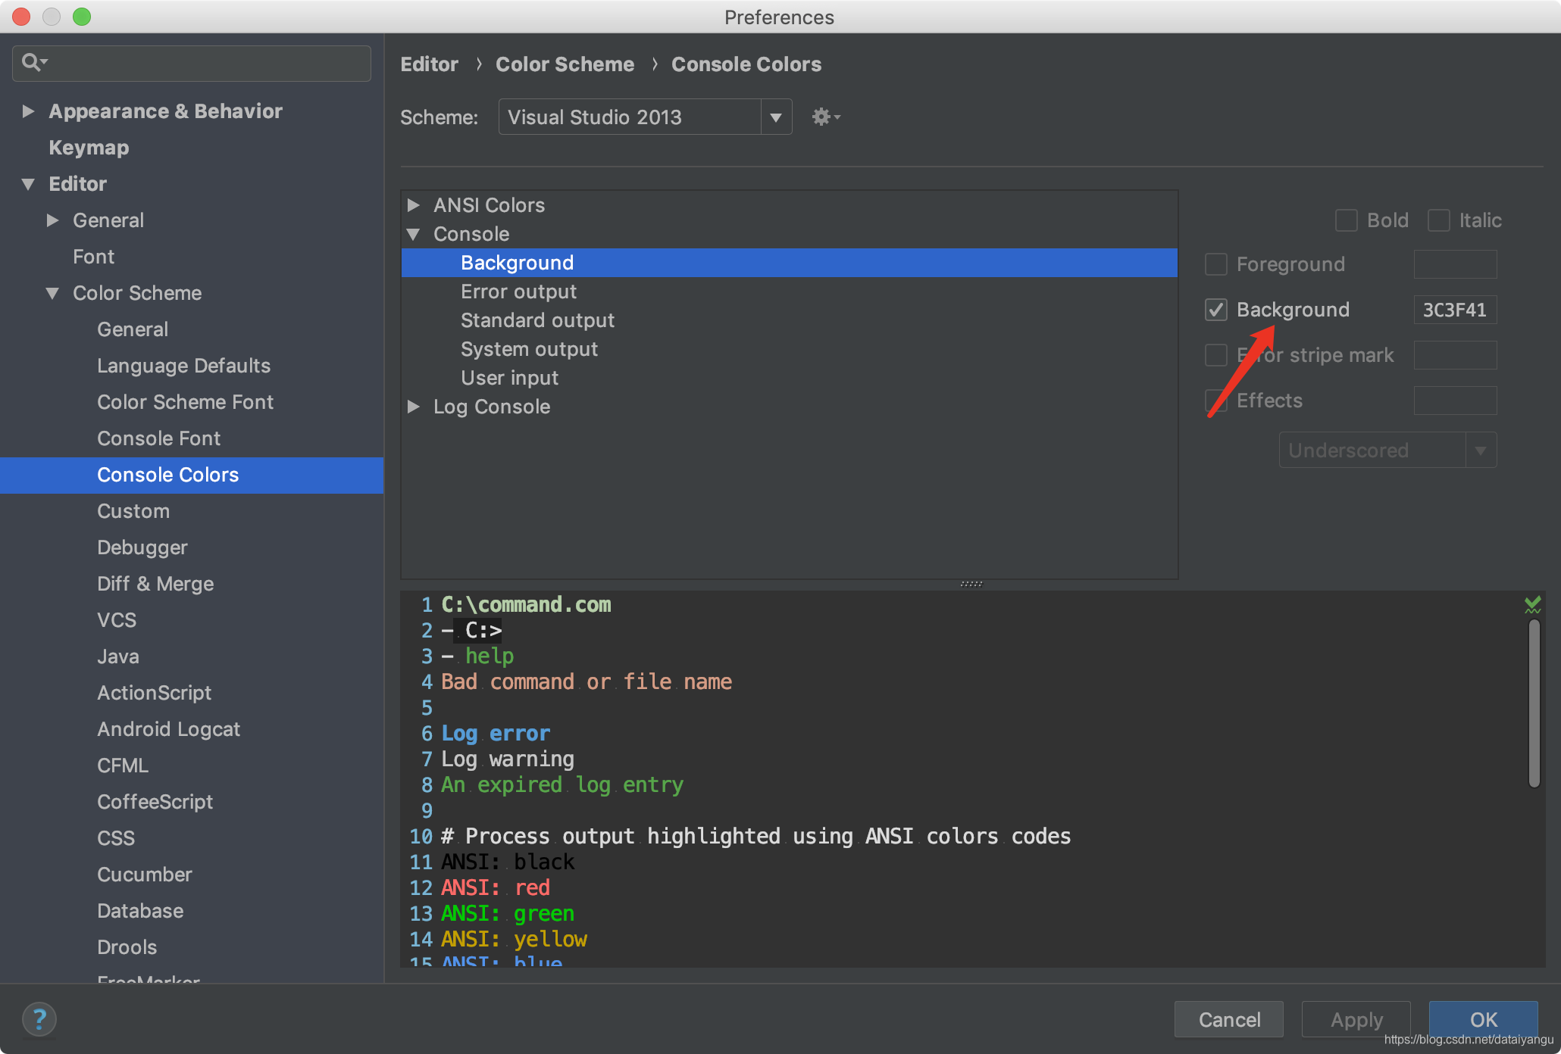Image resolution: width=1561 pixels, height=1054 pixels.
Task: Select Console Font in sidebar
Action: coord(158,438)
